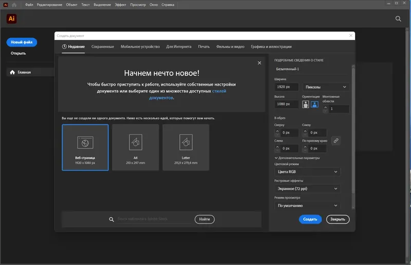This screenshot has height=265, width=411.
Task: Click the Adobe Stock template search field
Action: (154, 219)
